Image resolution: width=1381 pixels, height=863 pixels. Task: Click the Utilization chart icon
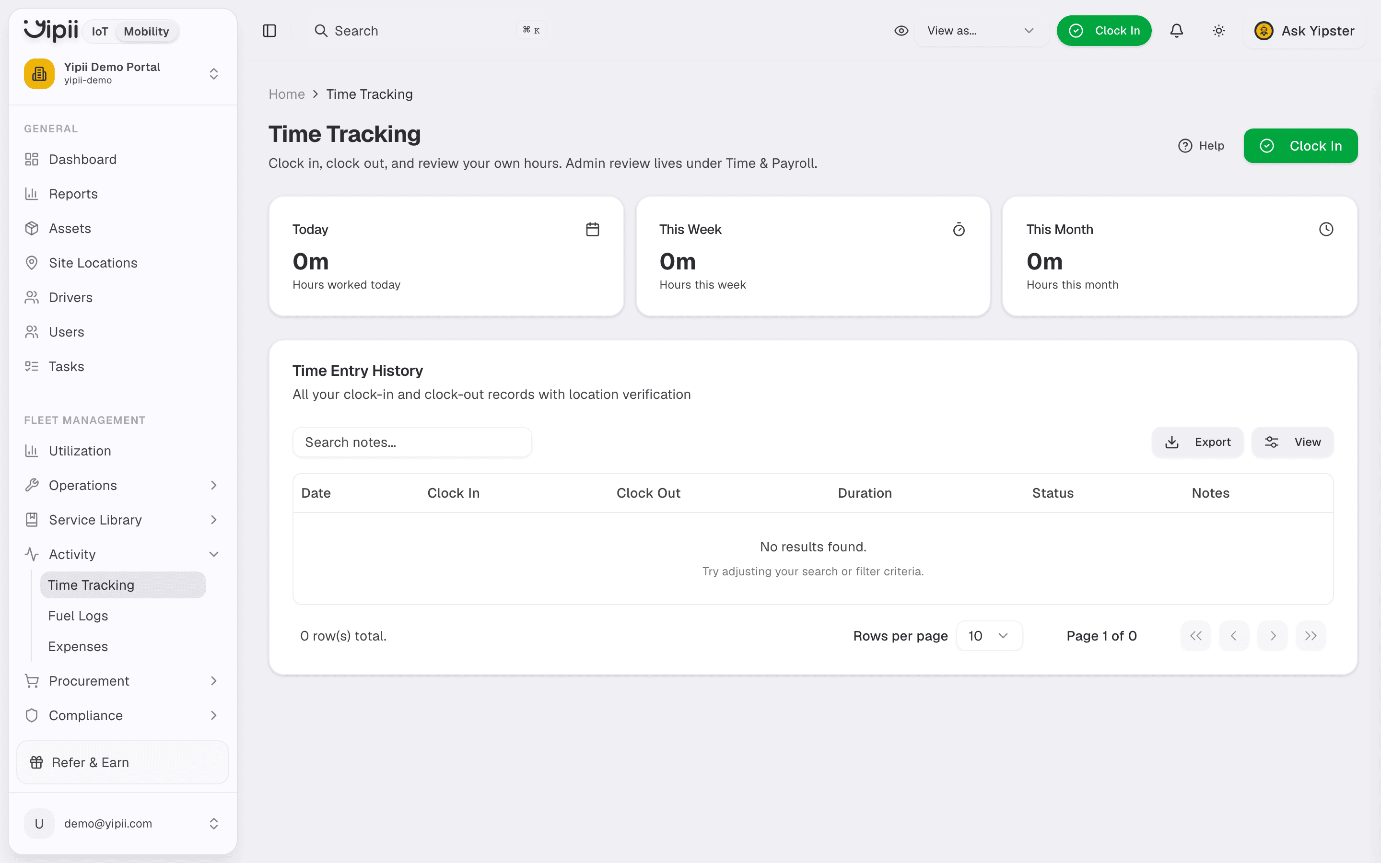click(x=32, y=451)
